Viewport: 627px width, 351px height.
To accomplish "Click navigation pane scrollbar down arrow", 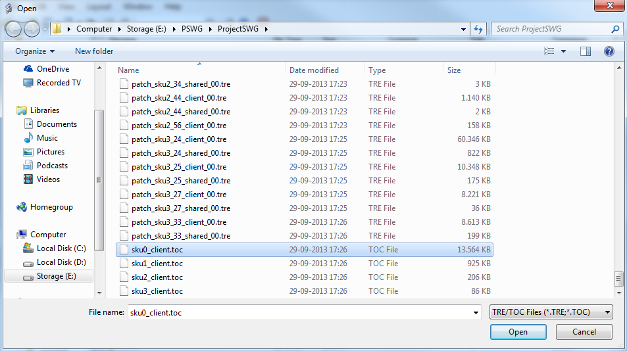I will [x=99, y=292].
